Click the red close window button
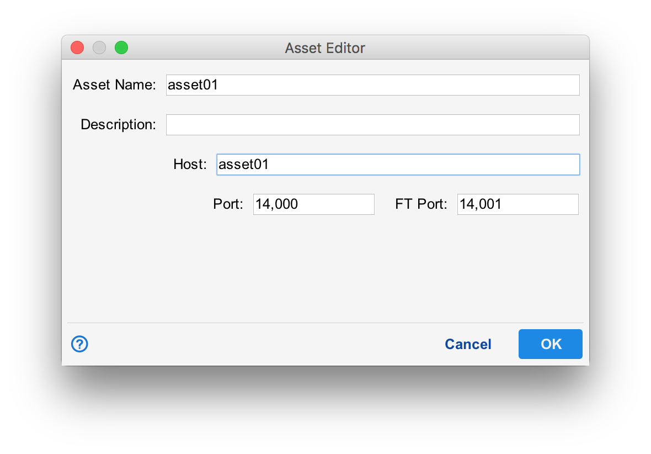 coord(77,47)
